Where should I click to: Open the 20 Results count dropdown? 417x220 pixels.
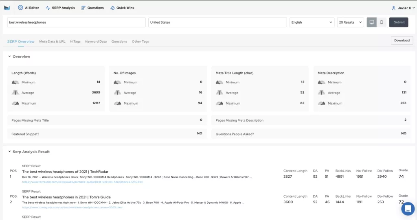tap(350, 22)
